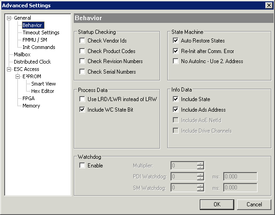Collapse the ESC Access tree node

tap(9, 70)
